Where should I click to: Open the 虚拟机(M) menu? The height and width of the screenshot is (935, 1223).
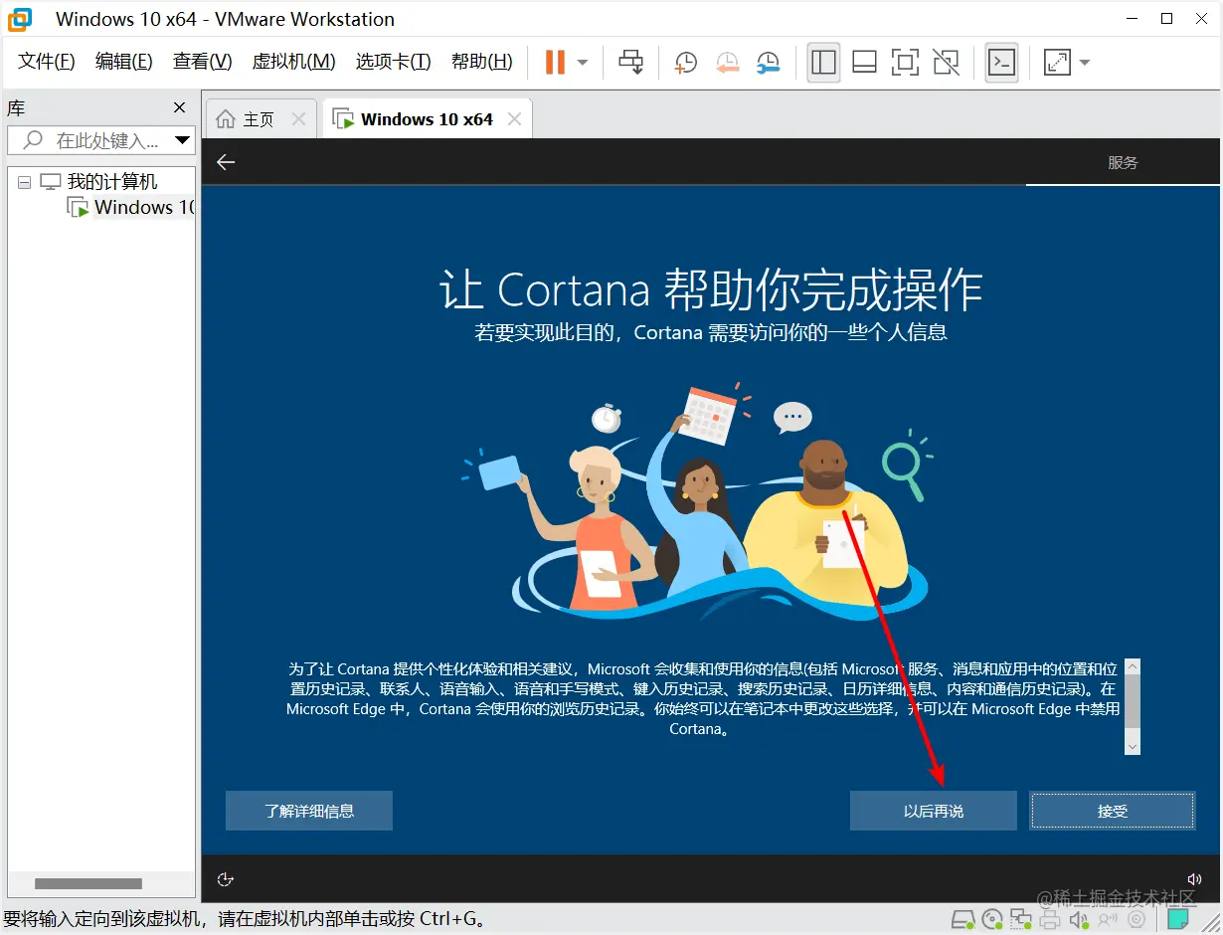(293, 62)
